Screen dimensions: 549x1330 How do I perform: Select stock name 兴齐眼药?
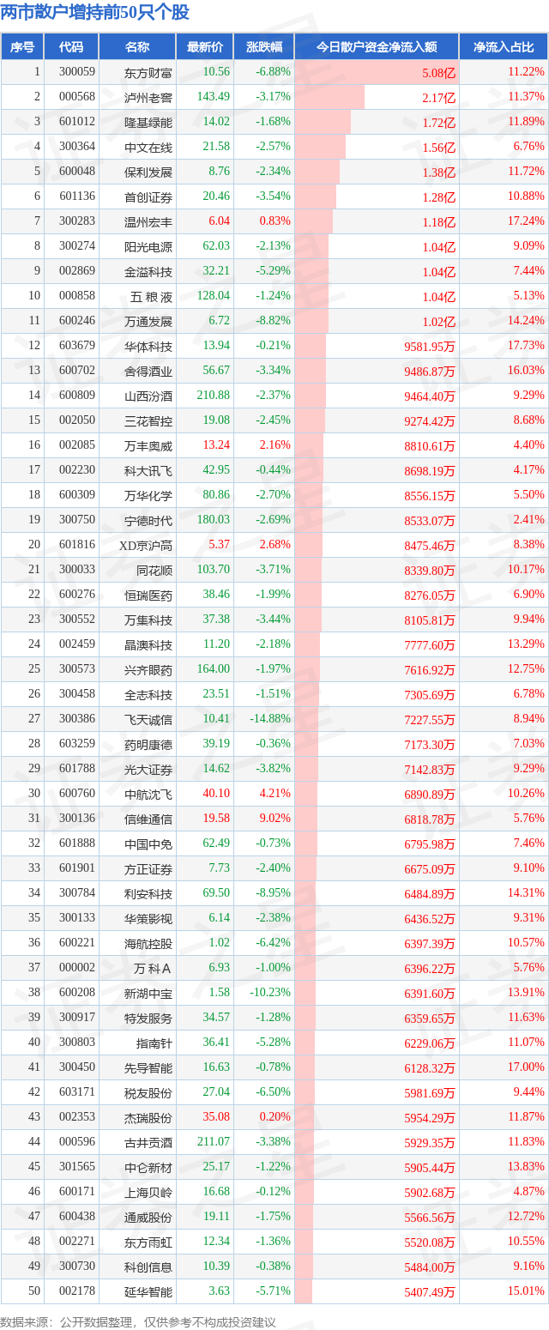click(x=148, y=669)
